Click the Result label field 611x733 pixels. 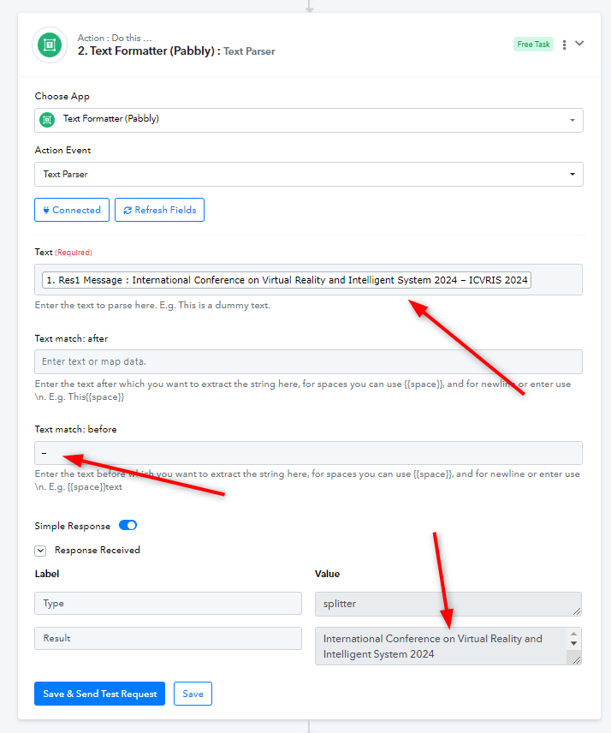pos(169,639)
